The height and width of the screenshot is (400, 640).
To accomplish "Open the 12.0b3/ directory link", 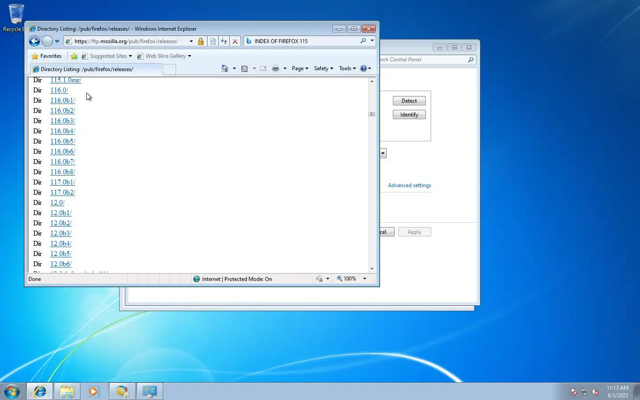I will [x=61, y=233].
